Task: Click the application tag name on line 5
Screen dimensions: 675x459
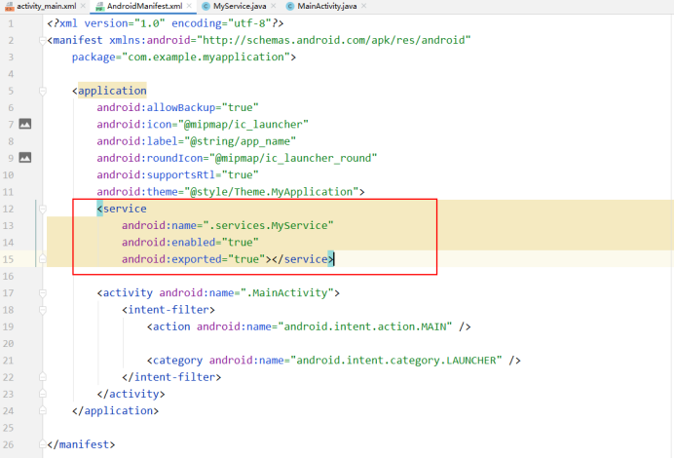Action: tap(112, 91)
